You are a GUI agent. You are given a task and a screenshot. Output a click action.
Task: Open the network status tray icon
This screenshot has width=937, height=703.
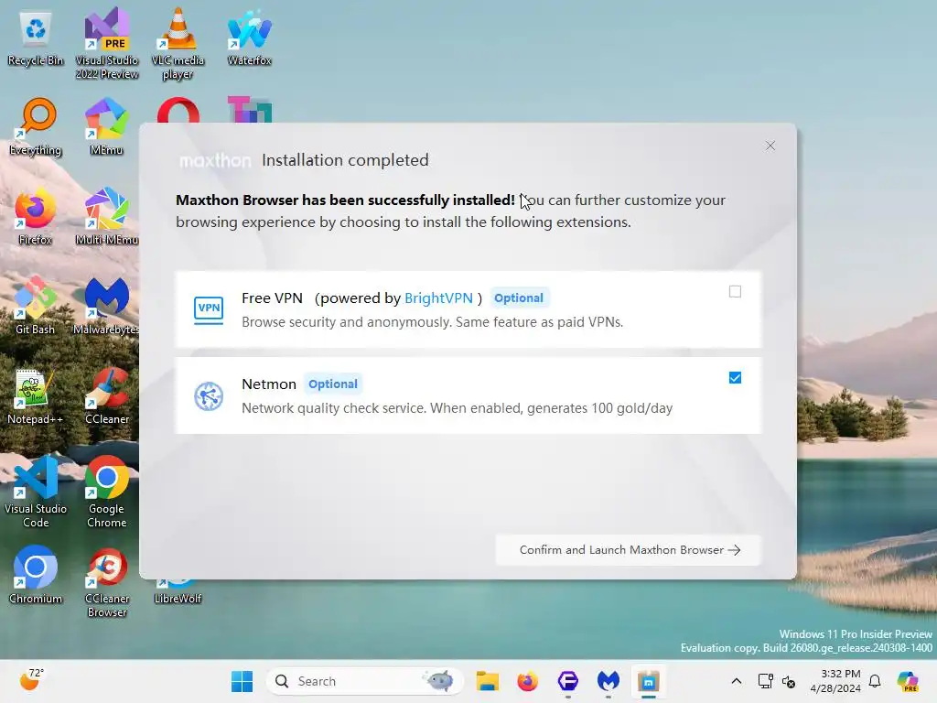tap(766, 681)
